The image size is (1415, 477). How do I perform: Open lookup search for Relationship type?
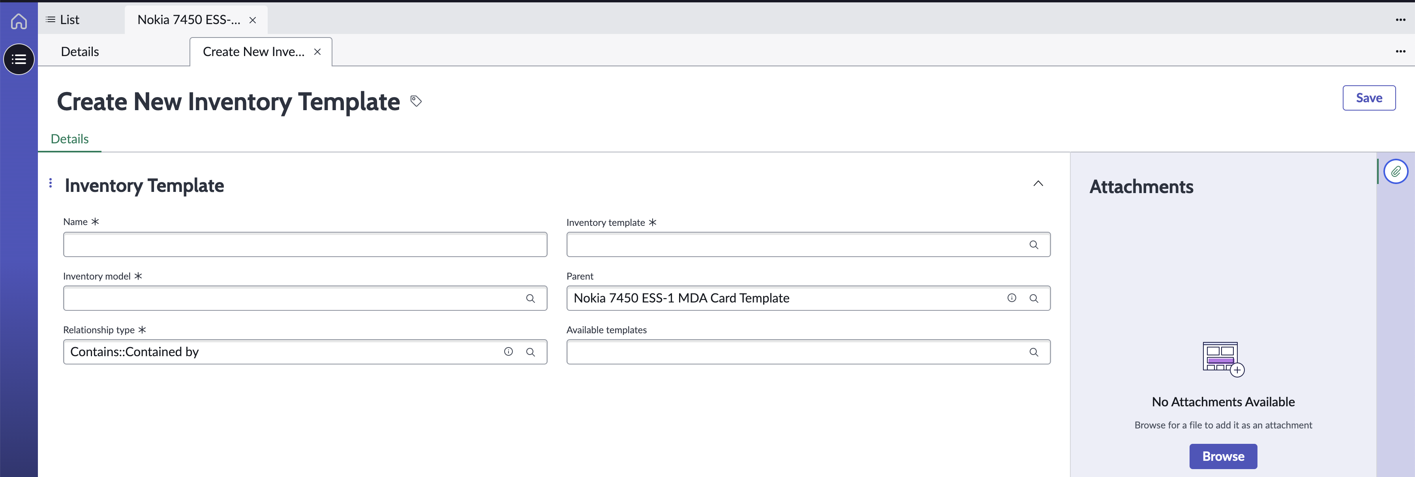point(530,352)
